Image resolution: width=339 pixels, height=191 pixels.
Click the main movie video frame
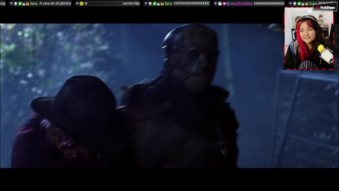[169, 96]
